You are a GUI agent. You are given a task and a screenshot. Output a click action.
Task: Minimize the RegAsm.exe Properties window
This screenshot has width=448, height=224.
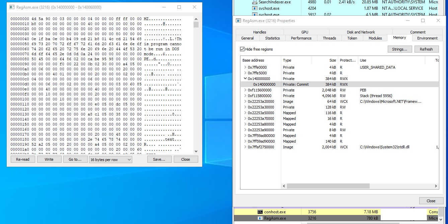click(x=407, y=20)
